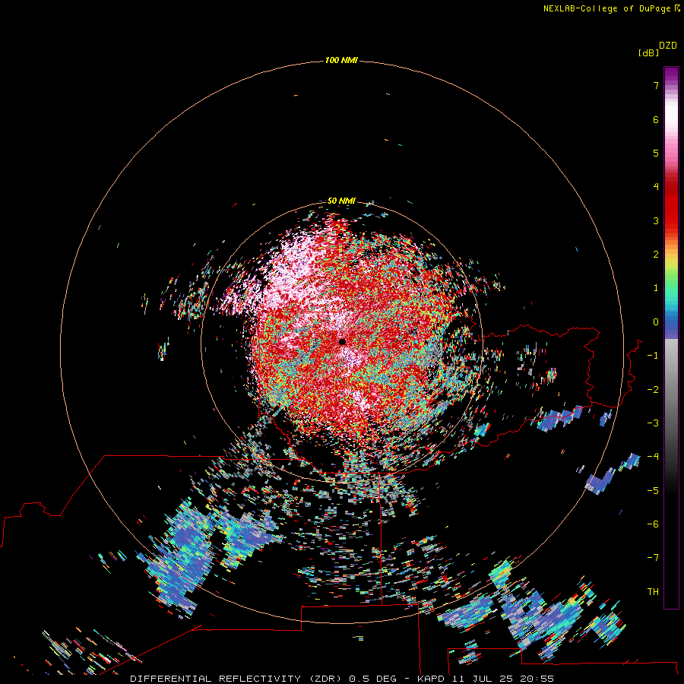Viewport: 684px width, 684px height.
Task: Click the 20:55 timestamp
Action: [x=537, y=679]
